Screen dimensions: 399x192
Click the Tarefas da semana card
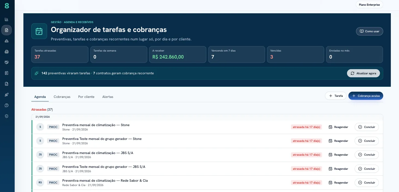point(119,55)
